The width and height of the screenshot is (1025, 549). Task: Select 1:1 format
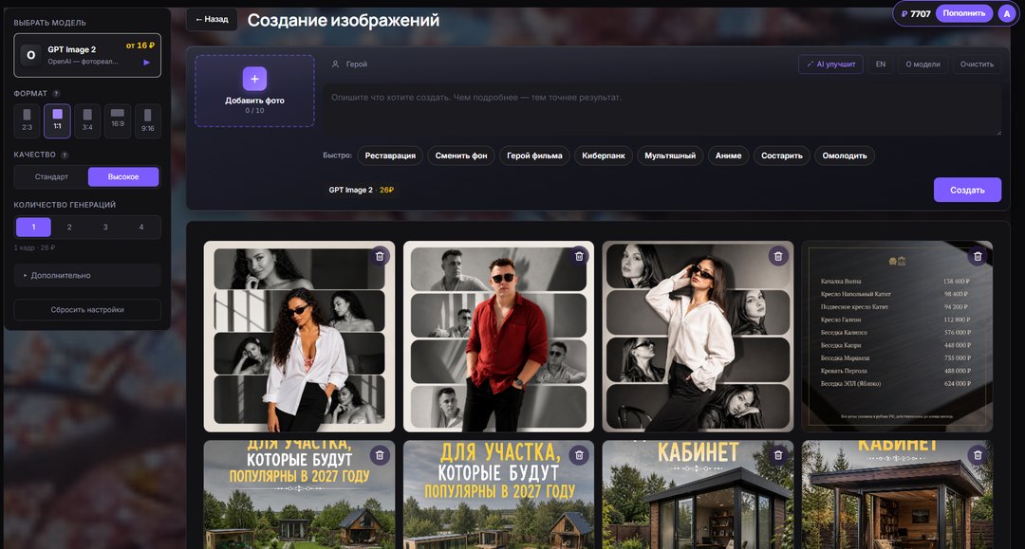point(58,120)
